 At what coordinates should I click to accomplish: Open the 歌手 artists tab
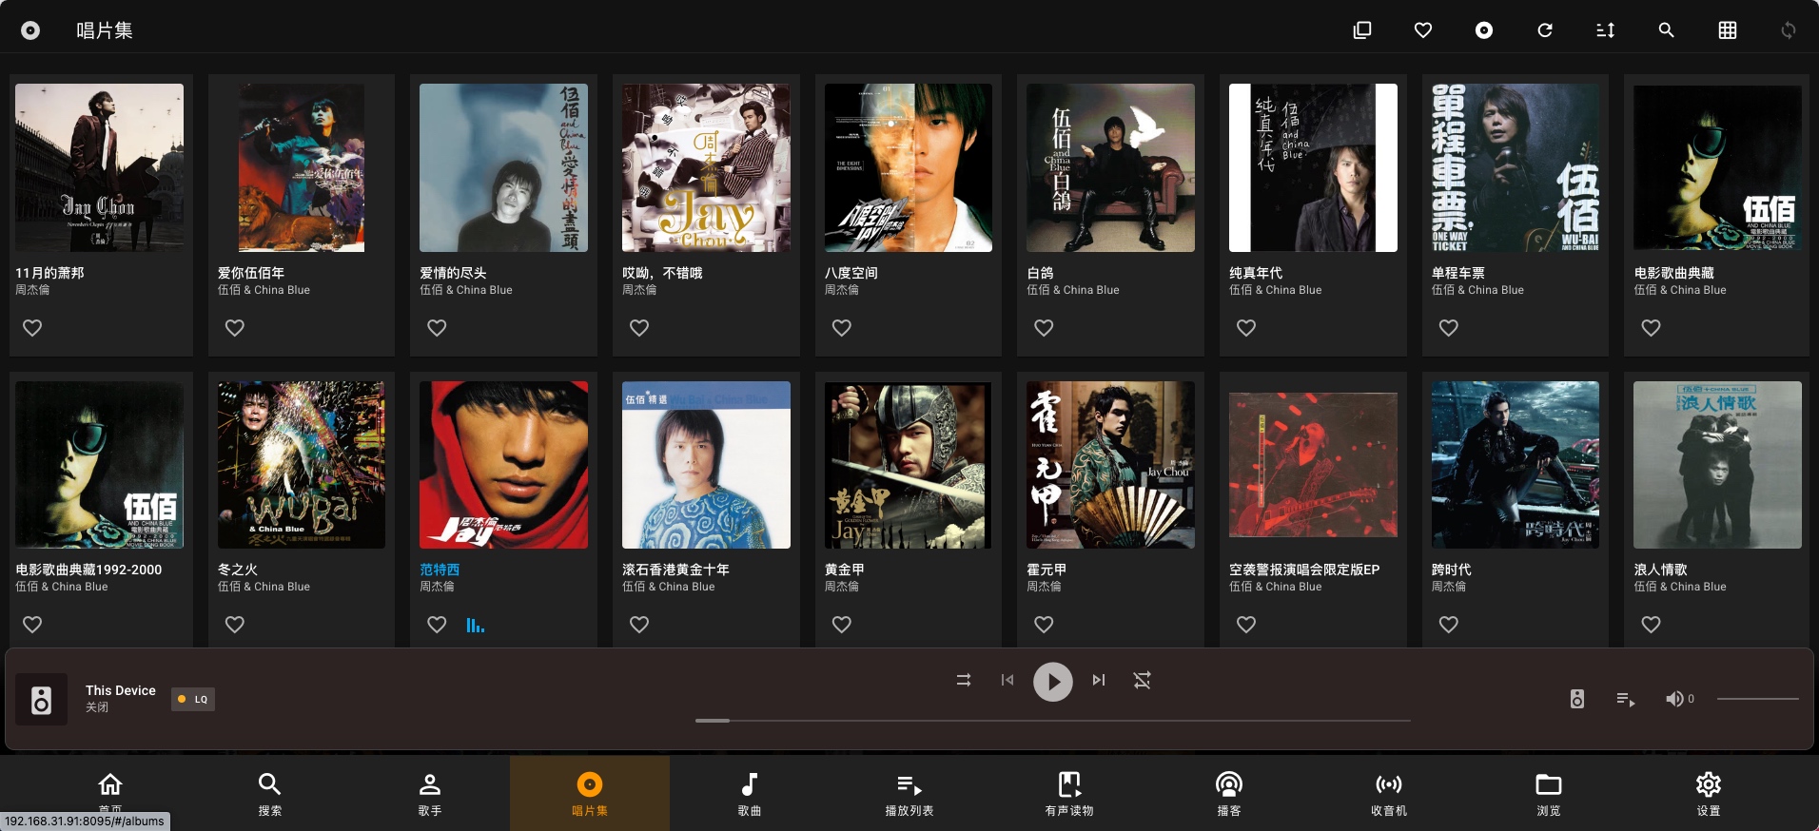click(430, 794)
